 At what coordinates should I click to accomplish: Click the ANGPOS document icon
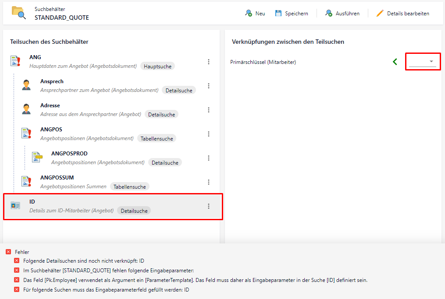[x=26, y=133]
